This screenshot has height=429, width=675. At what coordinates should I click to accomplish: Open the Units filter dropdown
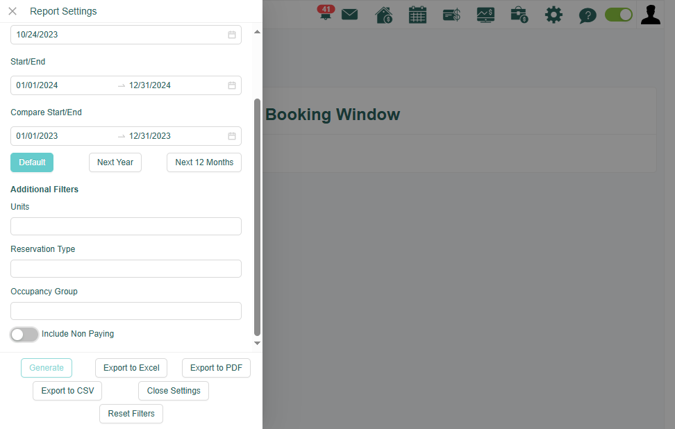point(126,226)
